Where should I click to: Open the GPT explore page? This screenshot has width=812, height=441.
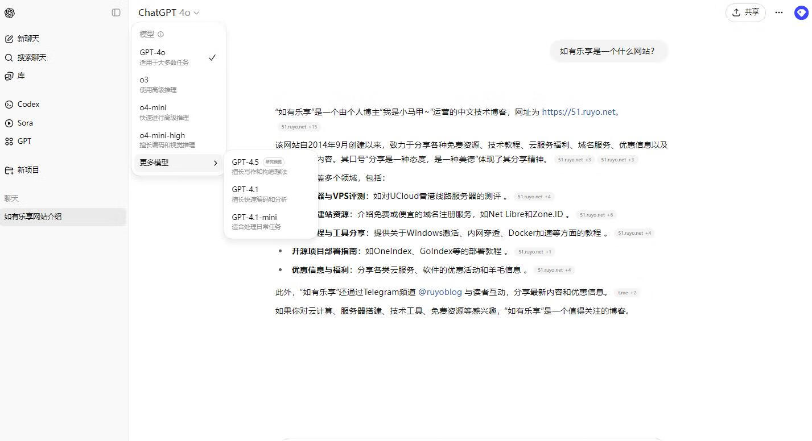pyautogui.click(x=24, y=141)
